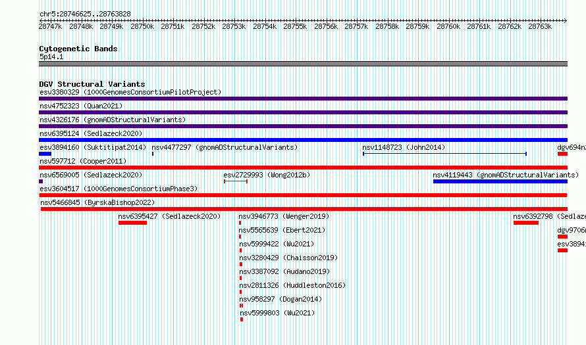This screenshot has height=345, width=586.
Task: Open the nsv3280429 (Chaisson2019) label
Action: point(288,258)
